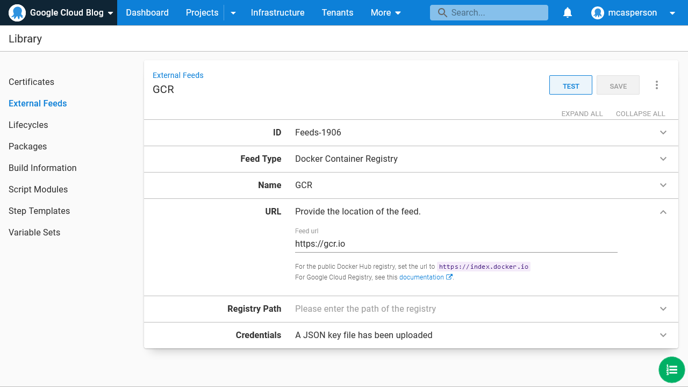Collapse the URL section
The image size is (688, 387).
663,212
